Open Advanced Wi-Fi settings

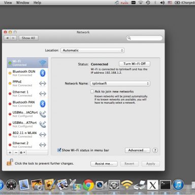[x=138, y=150]
